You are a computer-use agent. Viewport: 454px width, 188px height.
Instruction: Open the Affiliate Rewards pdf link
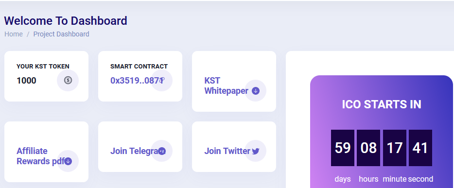point(40,156)
